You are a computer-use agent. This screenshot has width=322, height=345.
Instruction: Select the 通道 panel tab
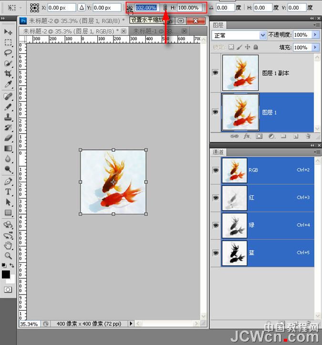point(218,152)
